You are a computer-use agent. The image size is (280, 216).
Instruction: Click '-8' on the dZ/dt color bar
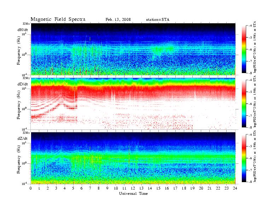[x=250, y=182]
